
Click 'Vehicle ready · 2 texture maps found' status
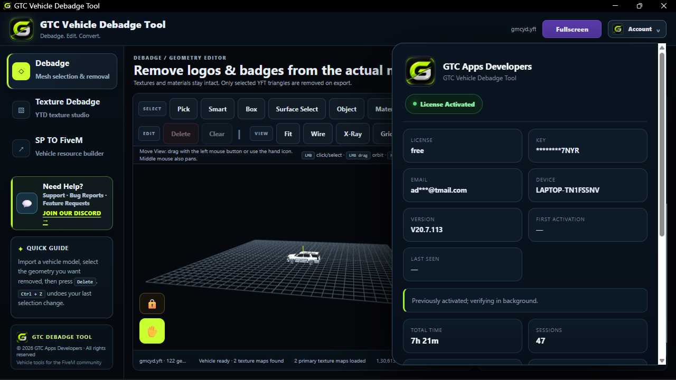tap(241, 361)
